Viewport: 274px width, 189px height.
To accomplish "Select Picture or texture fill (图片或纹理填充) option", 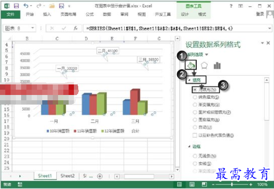I will [195, 112].
